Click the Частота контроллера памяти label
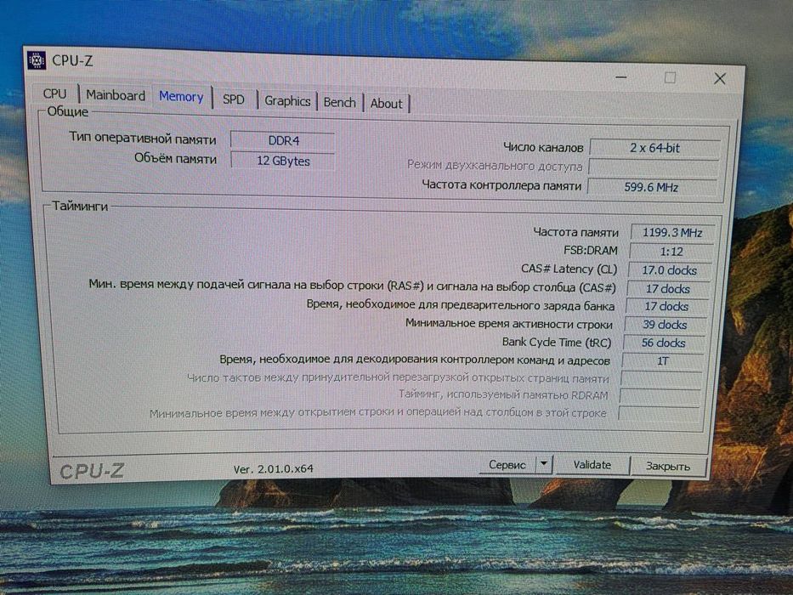The width and height of the screenshot is (793, 595). point(501,185)
